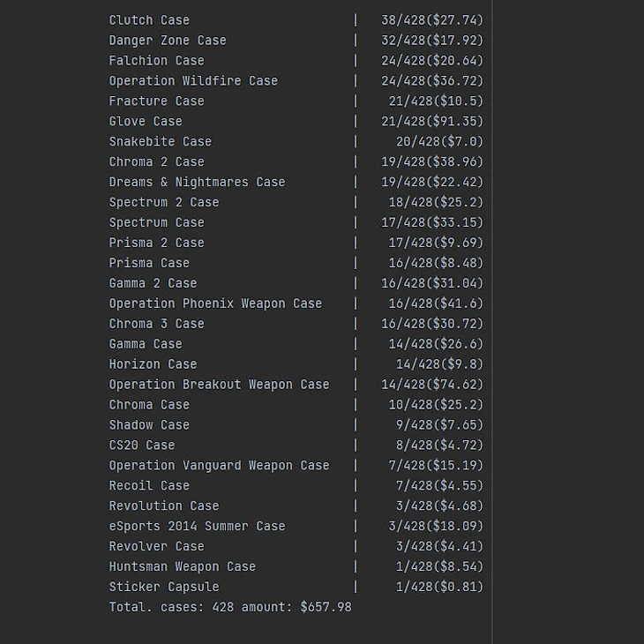
Task: Select the Glove Case price $91.35
Action: 457,122
